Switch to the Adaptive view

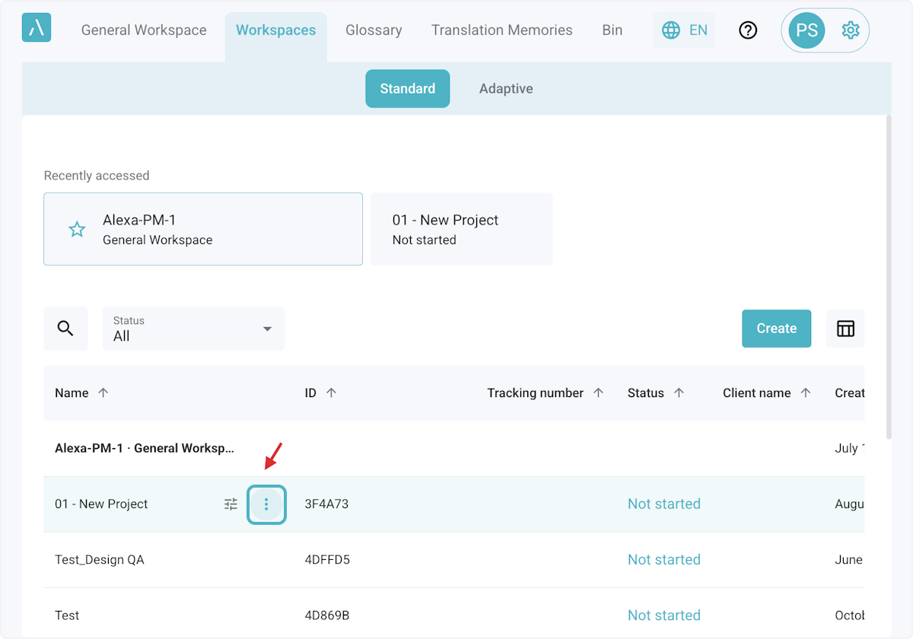point(506,89)
